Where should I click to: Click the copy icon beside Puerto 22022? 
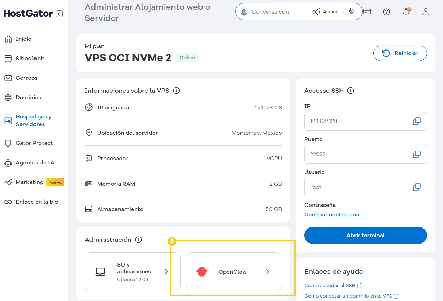417,154
